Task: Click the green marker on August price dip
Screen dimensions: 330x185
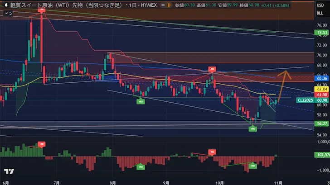Action: click(x=141, y=101)
